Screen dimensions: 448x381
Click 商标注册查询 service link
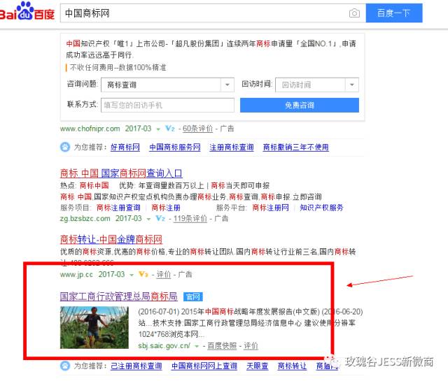[118, 208]
